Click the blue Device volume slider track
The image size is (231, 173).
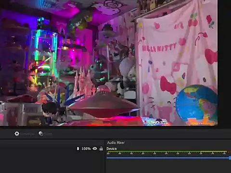(167, 158)
